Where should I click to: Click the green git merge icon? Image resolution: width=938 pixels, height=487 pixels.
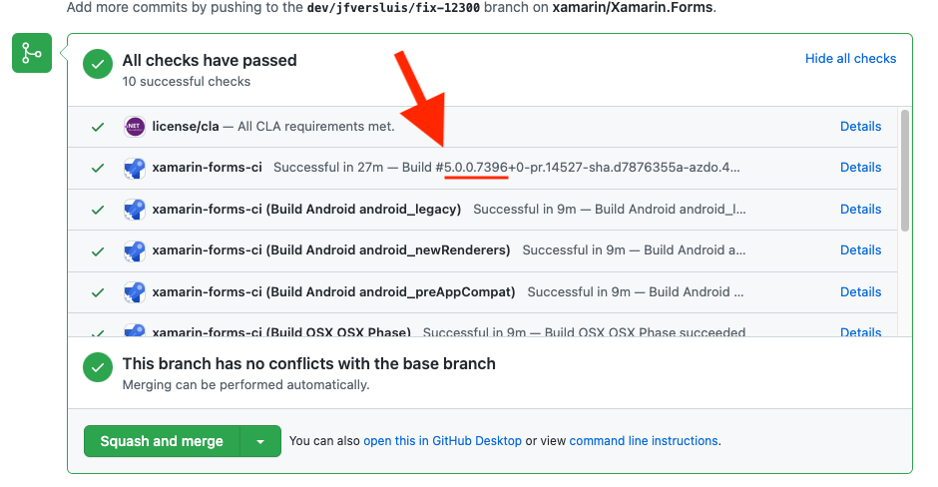pyautogui.click(x=32, y=53)
